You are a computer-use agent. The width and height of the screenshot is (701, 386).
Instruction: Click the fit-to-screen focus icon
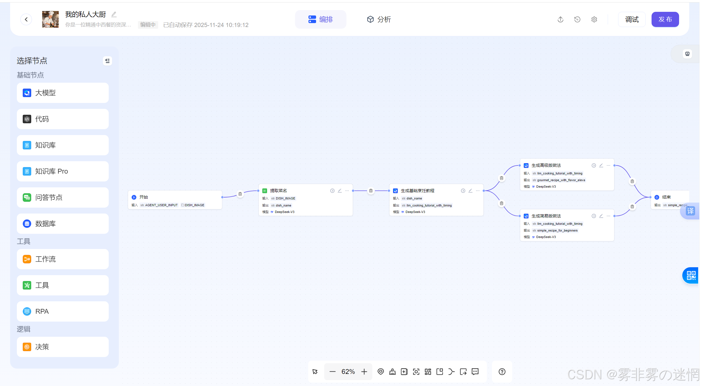tap(416, 372)
